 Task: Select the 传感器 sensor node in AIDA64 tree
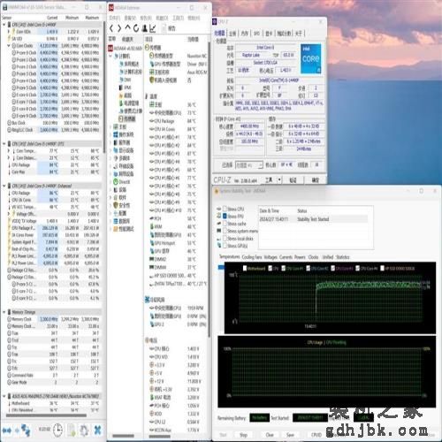point(127,118)
